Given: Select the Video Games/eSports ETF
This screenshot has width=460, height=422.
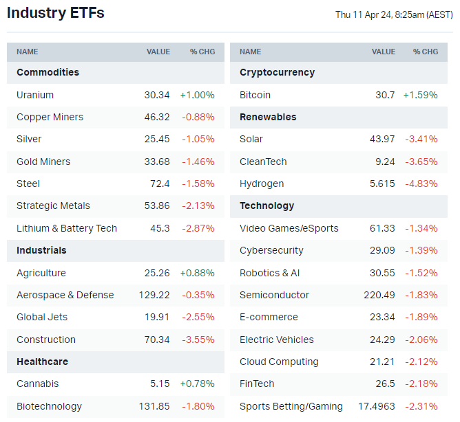Looking at the screenshot, I should click(289, 228).
